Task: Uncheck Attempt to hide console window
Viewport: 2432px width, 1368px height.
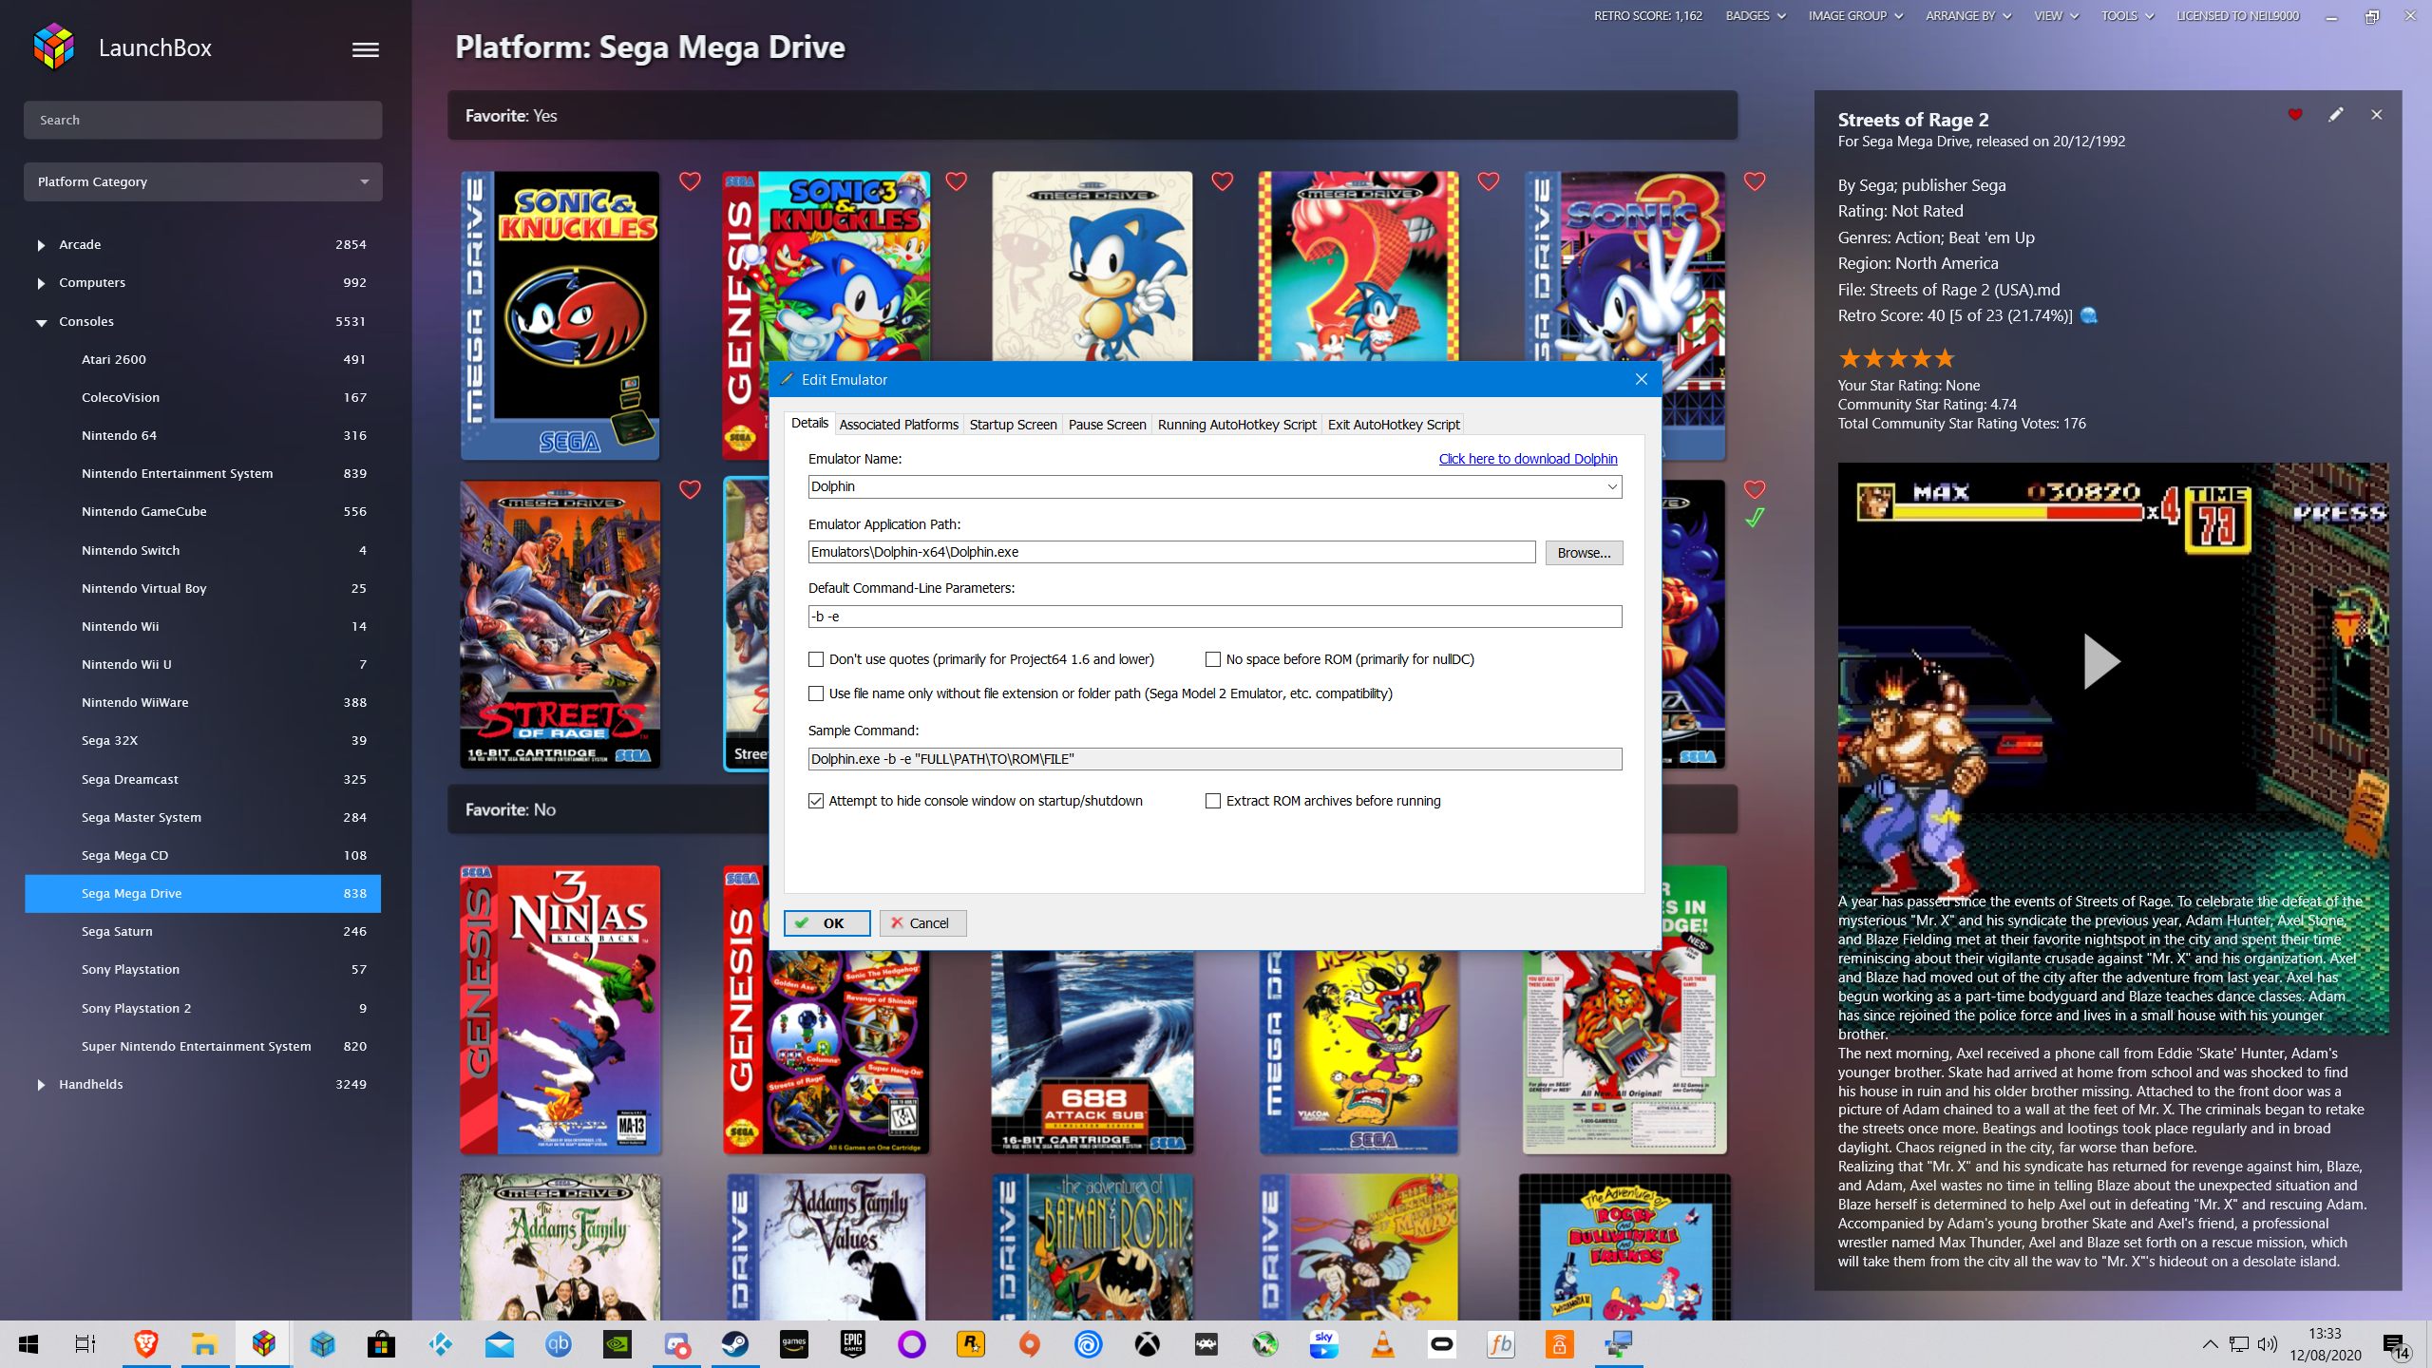Action: [816, 801]
